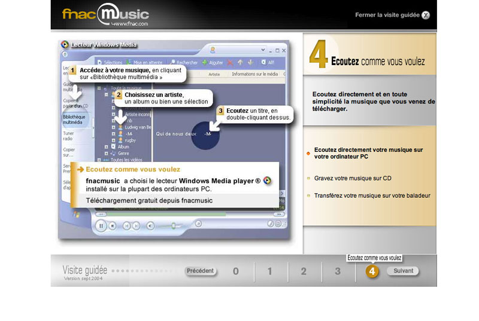The image size is (479, 321).
Task: Expand the Ludwig van Be artist node
Action: point(113,127)
